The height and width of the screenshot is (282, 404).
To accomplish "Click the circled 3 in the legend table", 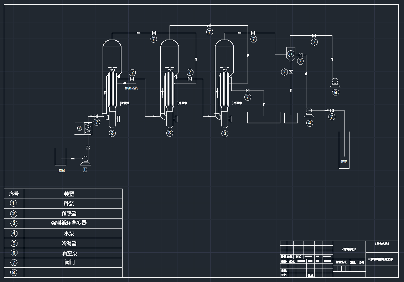I will (x=14, y=223).
